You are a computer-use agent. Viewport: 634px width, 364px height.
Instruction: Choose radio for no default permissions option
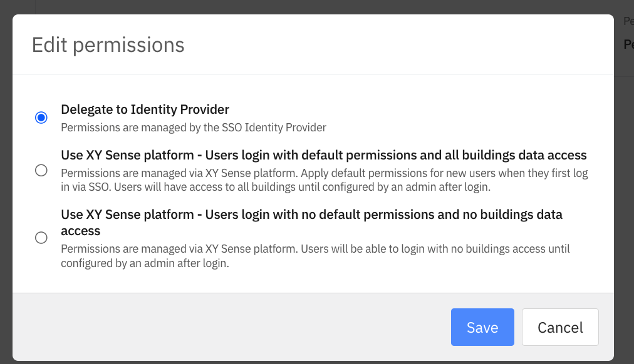pyautogui.click(x=41, y=238)
